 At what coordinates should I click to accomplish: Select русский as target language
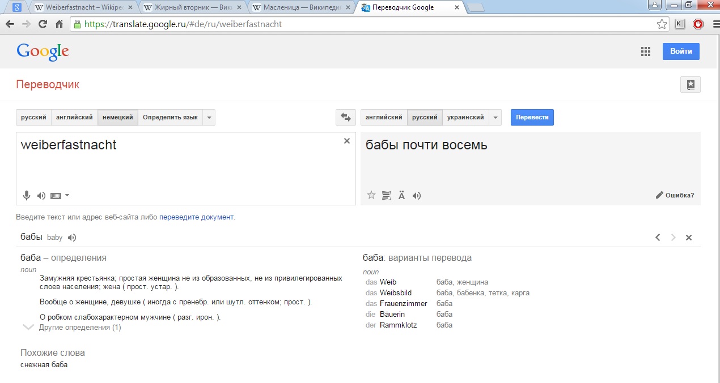tap(425, 118)
